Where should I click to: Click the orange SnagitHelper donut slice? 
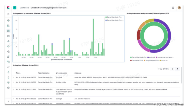pyautogui.click(x=141, y=26)
